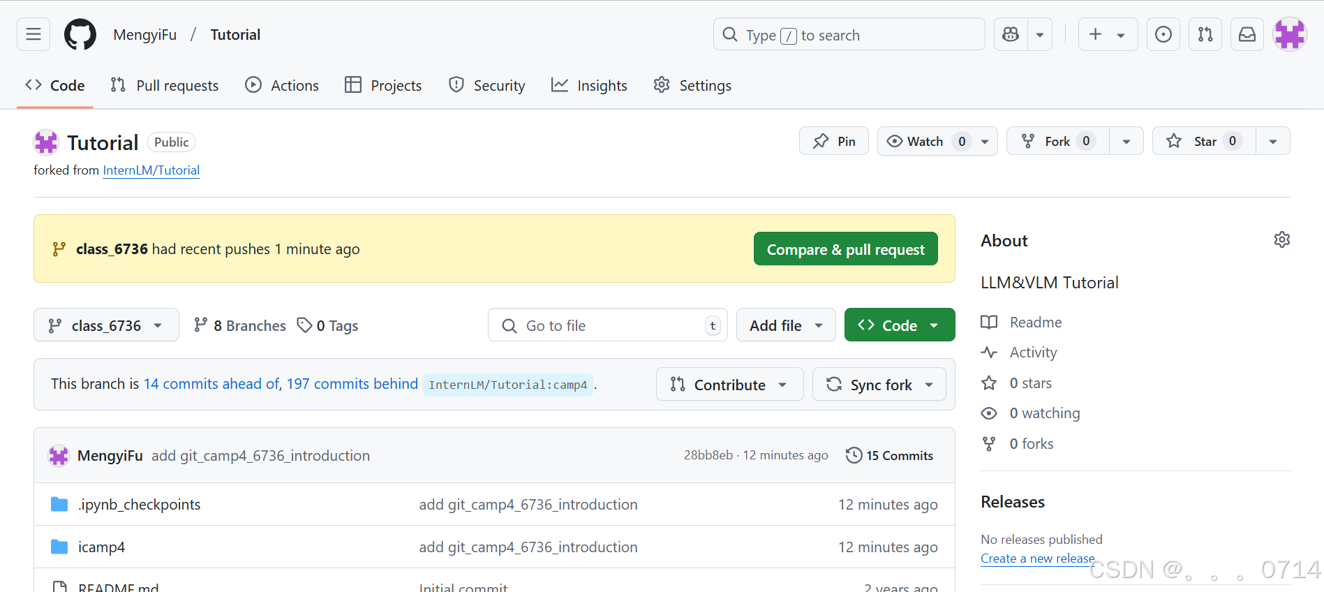
Task: Expand Copilot dropdown arrow
Action: 1040,34
